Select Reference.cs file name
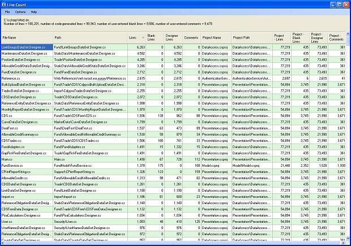The image size is (351, 246). [11, 79]
